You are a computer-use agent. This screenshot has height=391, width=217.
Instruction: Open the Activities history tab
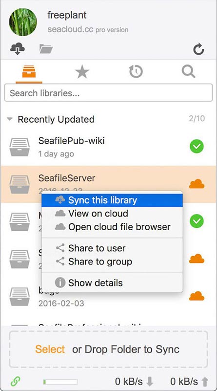pos(136,72)
